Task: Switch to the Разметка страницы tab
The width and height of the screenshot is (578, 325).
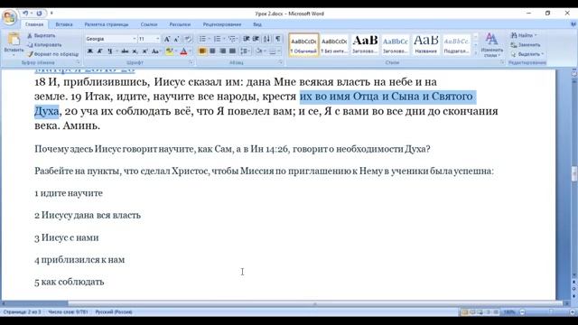Action: point(107,24)
